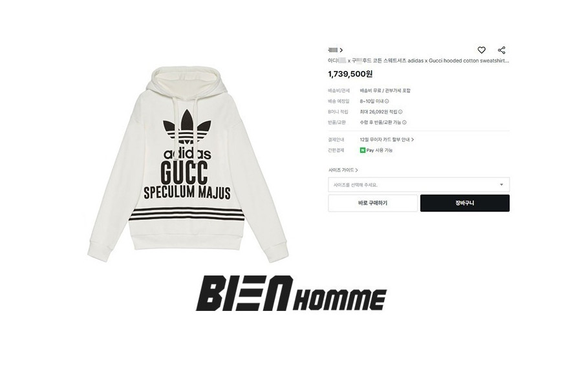
Task: Click the green N Pay icon
Action: [x=363, y=150]
